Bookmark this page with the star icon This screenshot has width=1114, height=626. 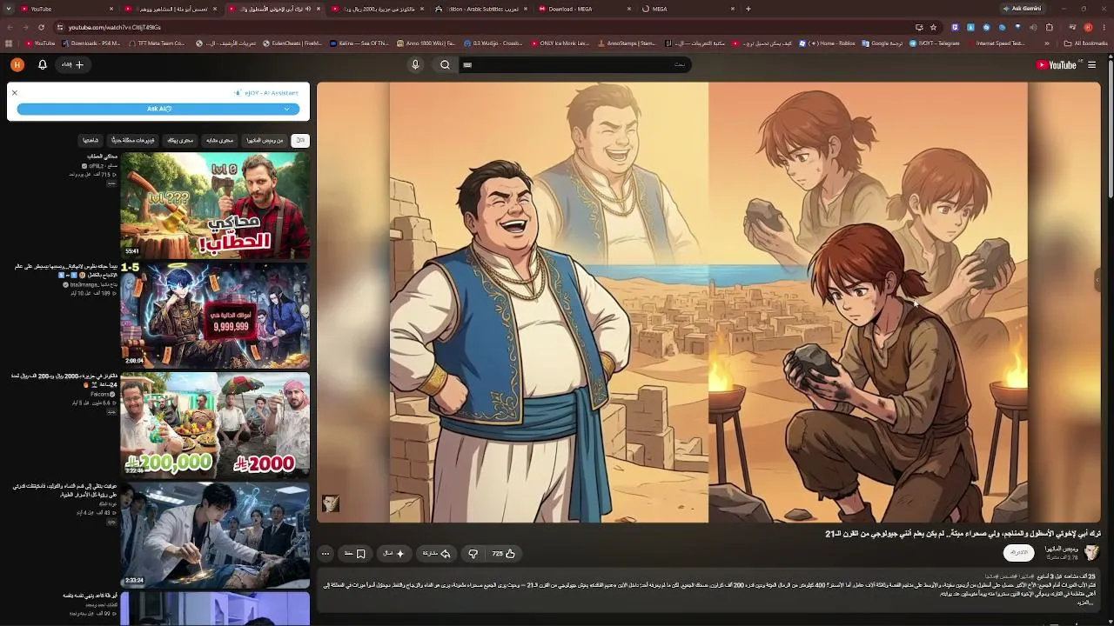click(x=933, y=27)
